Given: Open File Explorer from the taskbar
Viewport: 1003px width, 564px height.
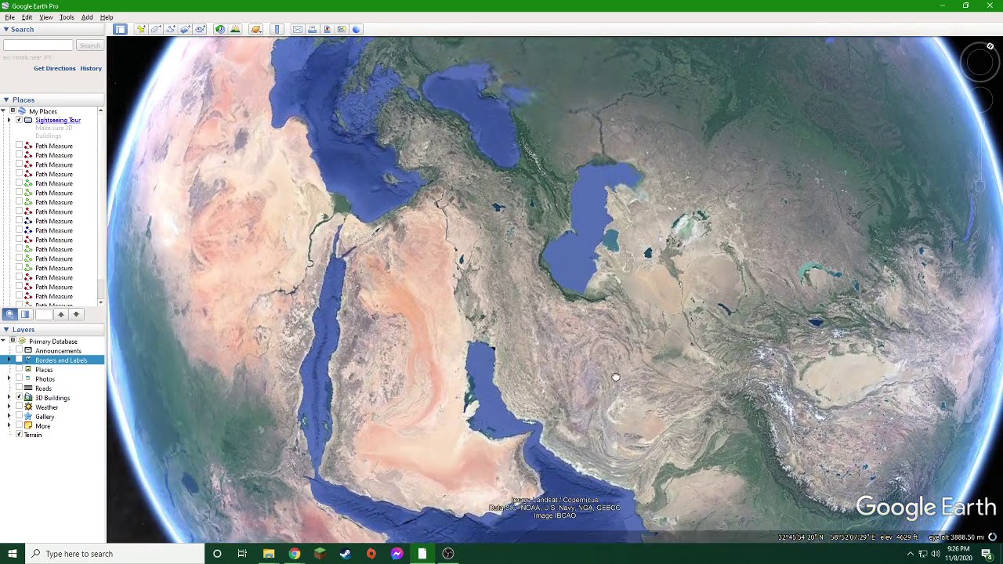Looking at the screenshot, I should point(269,554).
